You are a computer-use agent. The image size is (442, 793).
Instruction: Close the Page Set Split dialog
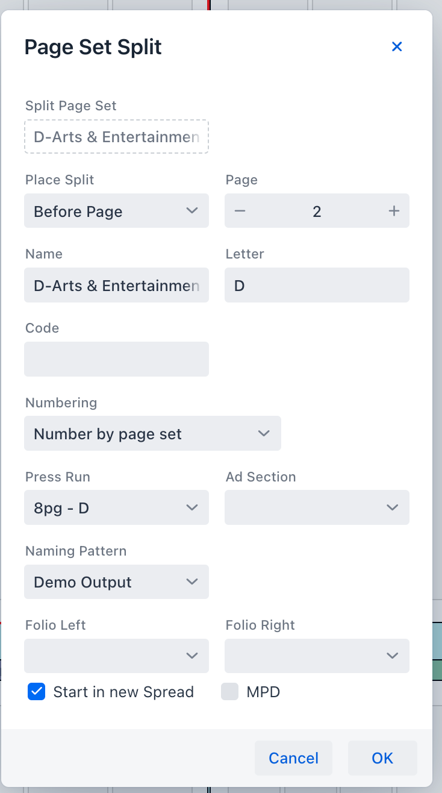(x=397, y=47)
